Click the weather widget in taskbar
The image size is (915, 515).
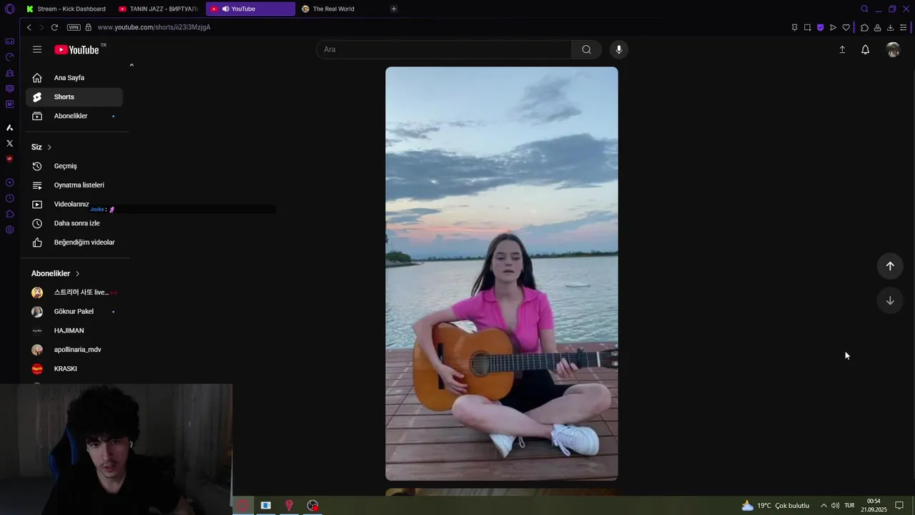tap(776, 505)
